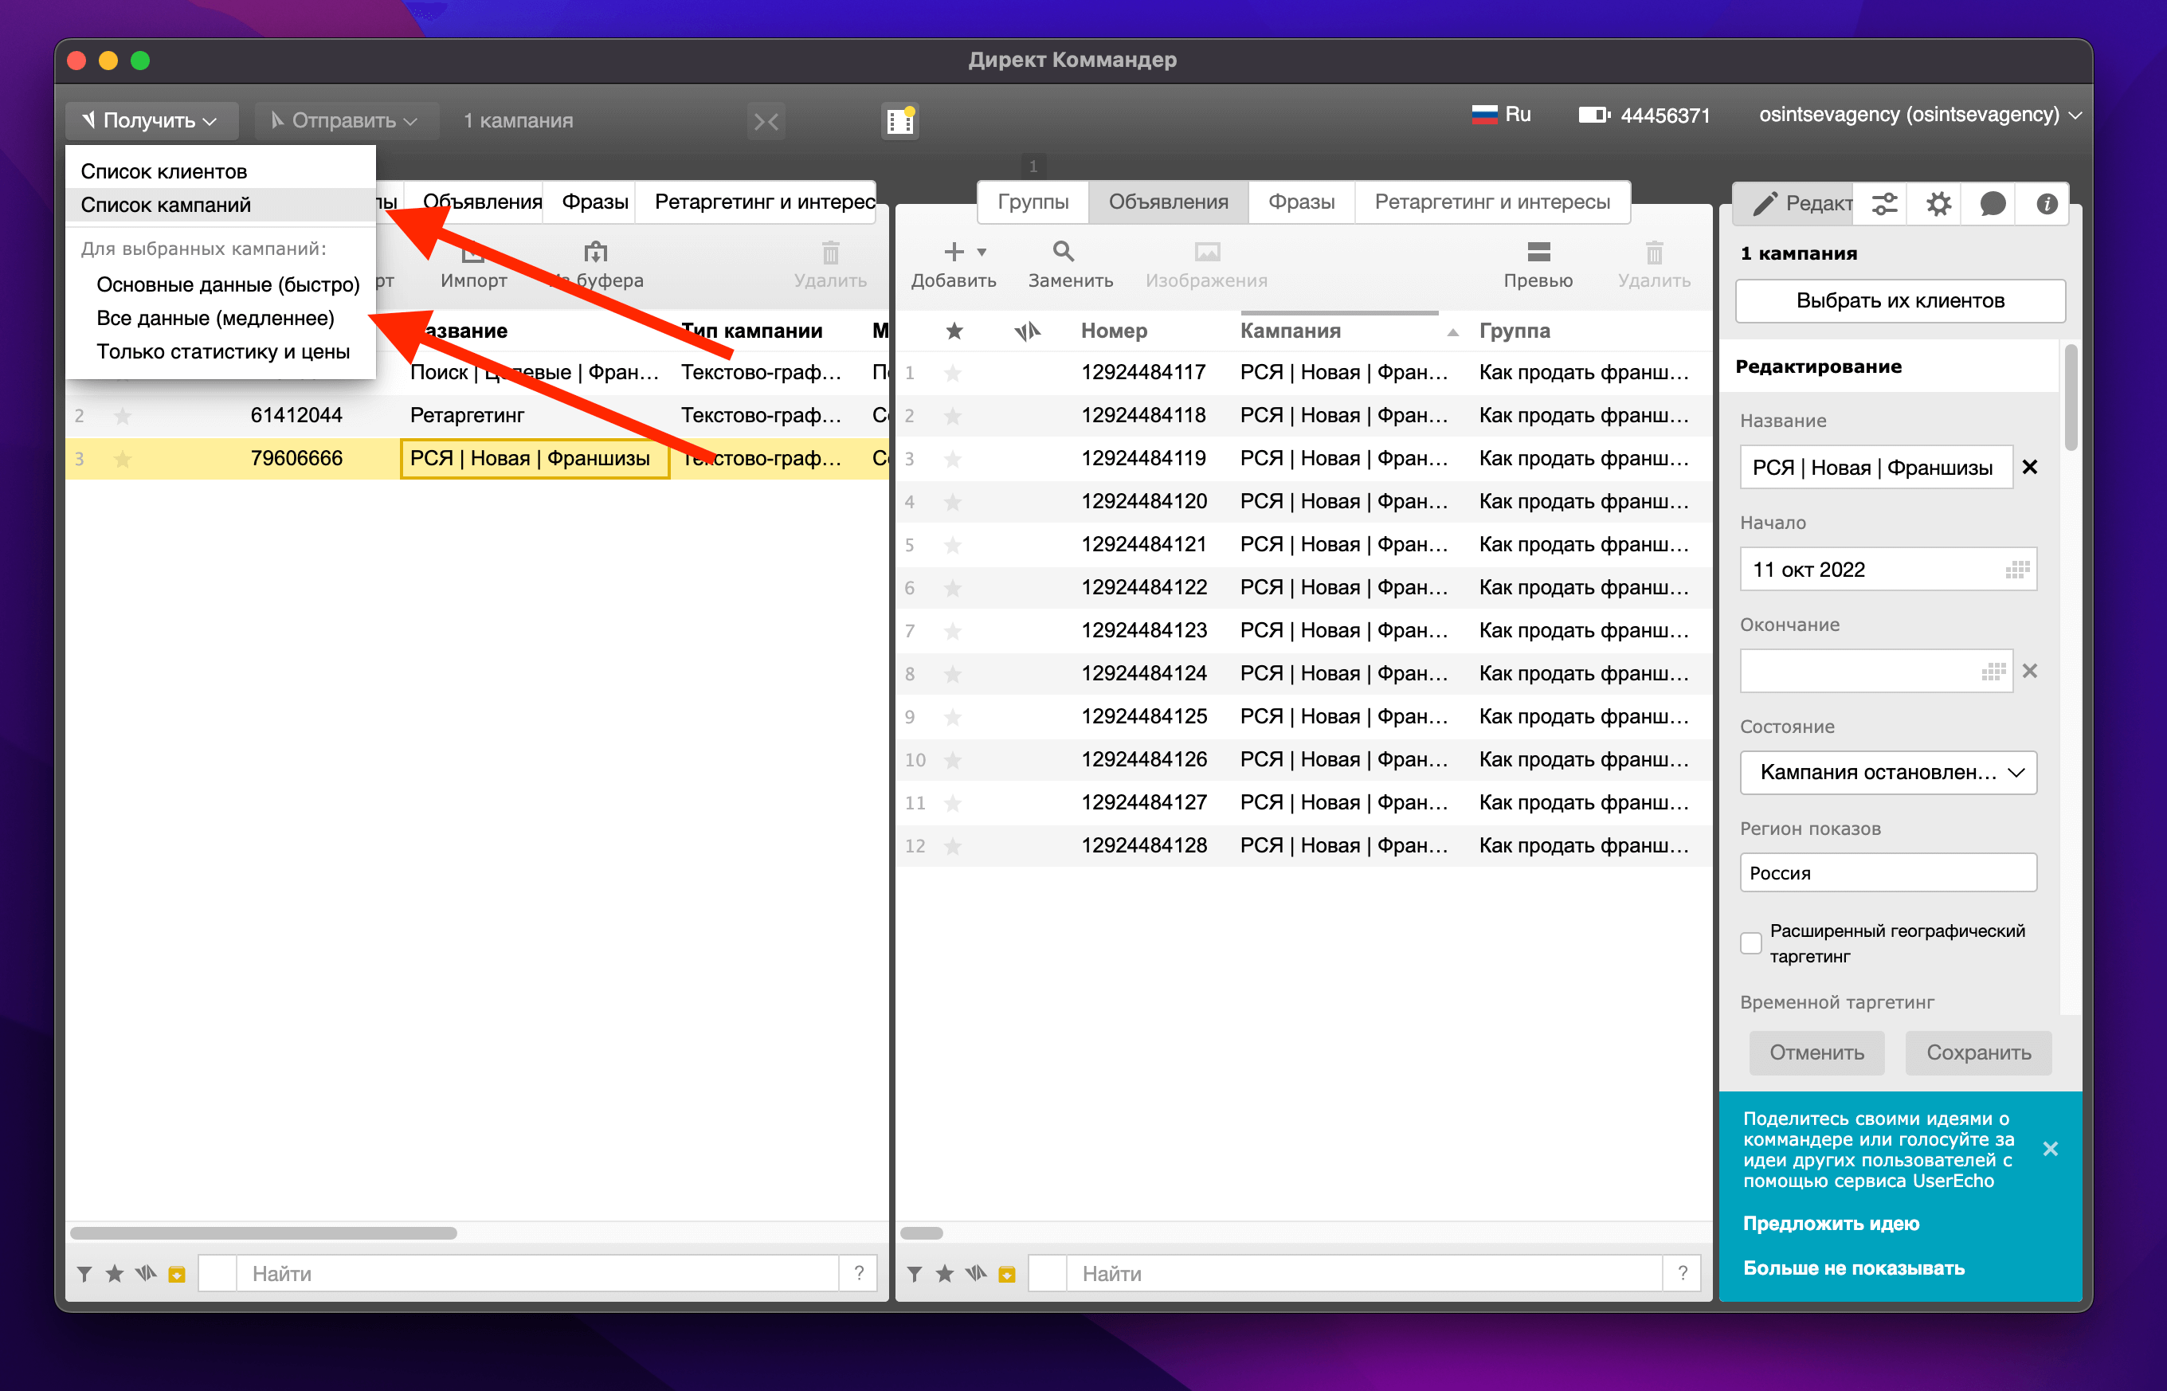Viewport: 2167px width, 1391px height.
Task: Click the account balance 44456371 icon
Action: pos(1593,115)
